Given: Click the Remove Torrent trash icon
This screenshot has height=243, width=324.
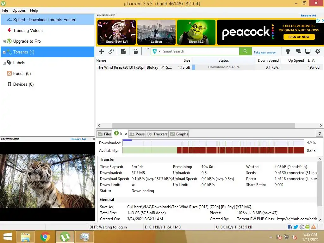Looking at the screenshot, I should tap(135, 51).
